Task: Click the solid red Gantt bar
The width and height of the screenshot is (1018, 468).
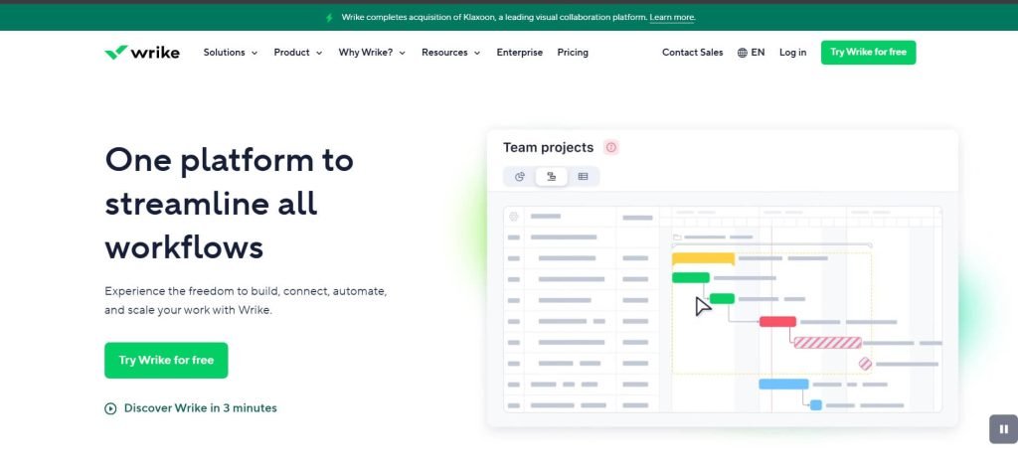Action: pos(777,321)
